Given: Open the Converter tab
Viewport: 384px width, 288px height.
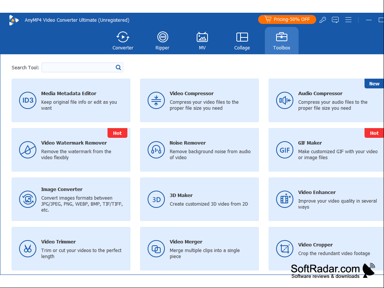Looking at the screenshot, I should [x=123, y=41].
